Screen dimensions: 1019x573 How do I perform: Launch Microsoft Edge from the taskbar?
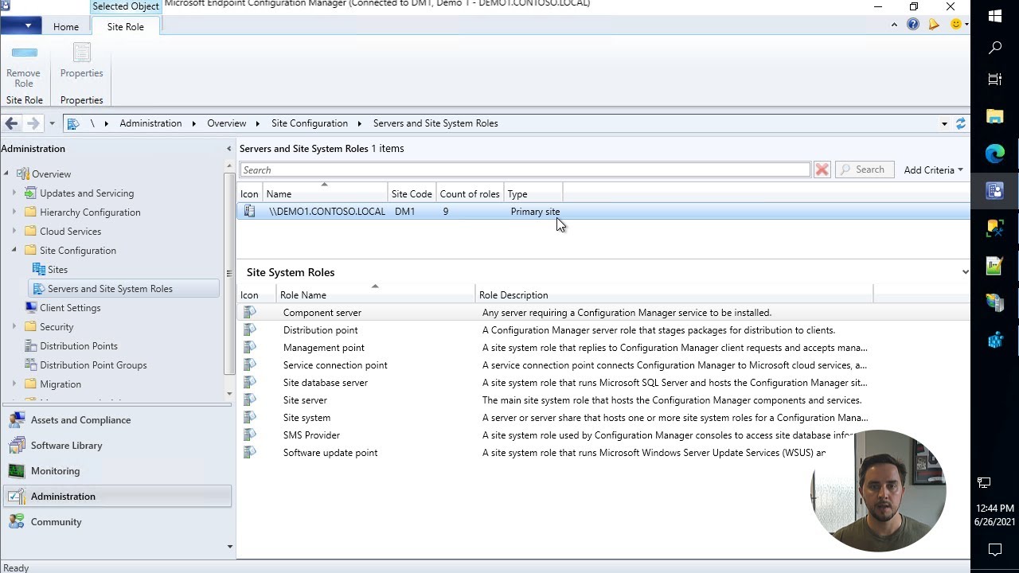pyautogui.click(x=994, y=154)
